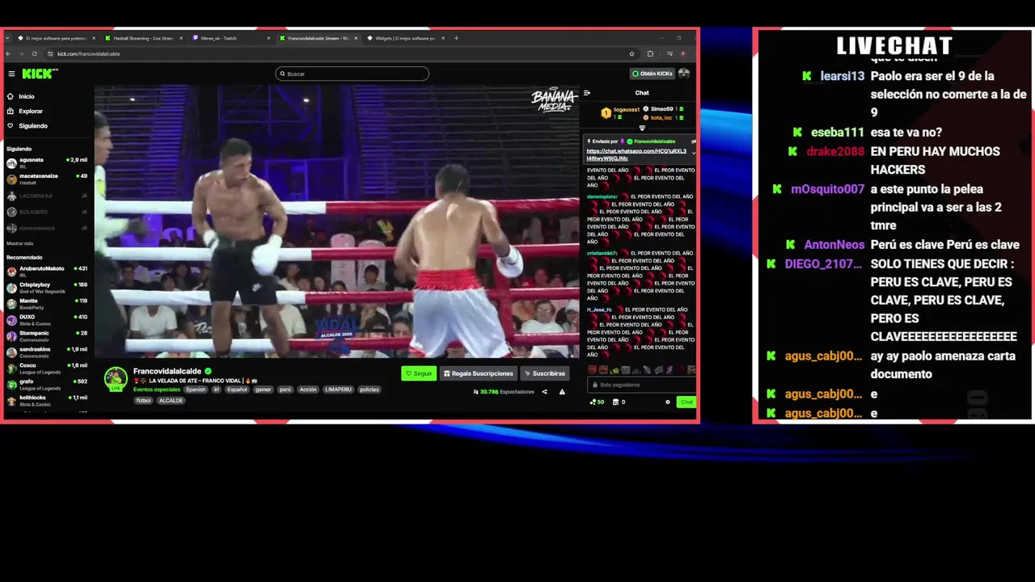Click the Obtén KICKs button
1035x582 pixels.
[x=652, y=74]
